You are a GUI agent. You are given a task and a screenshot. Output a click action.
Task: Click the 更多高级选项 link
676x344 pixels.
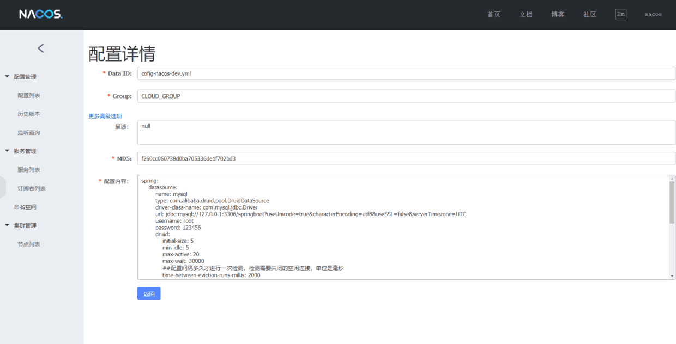105,116
